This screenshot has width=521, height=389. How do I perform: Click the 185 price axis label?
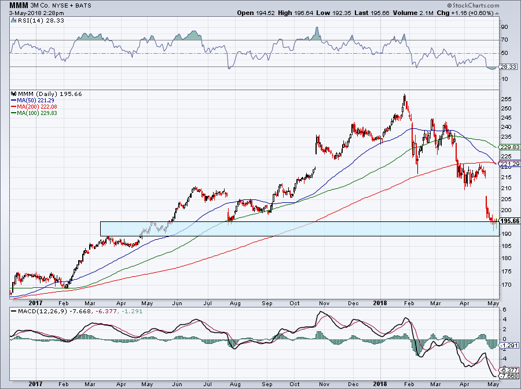506,246
